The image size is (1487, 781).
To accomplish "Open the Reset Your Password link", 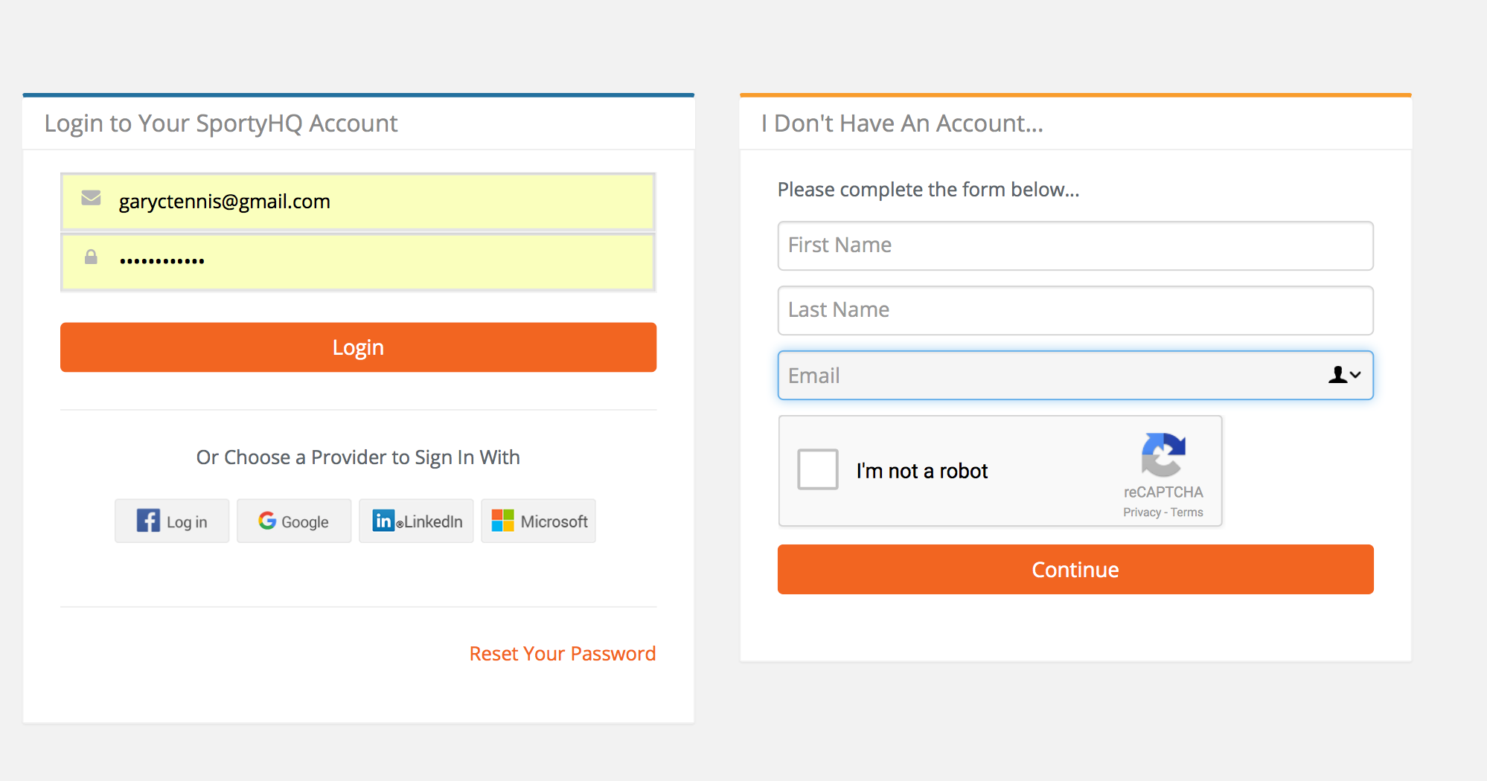I will point(562,654).
